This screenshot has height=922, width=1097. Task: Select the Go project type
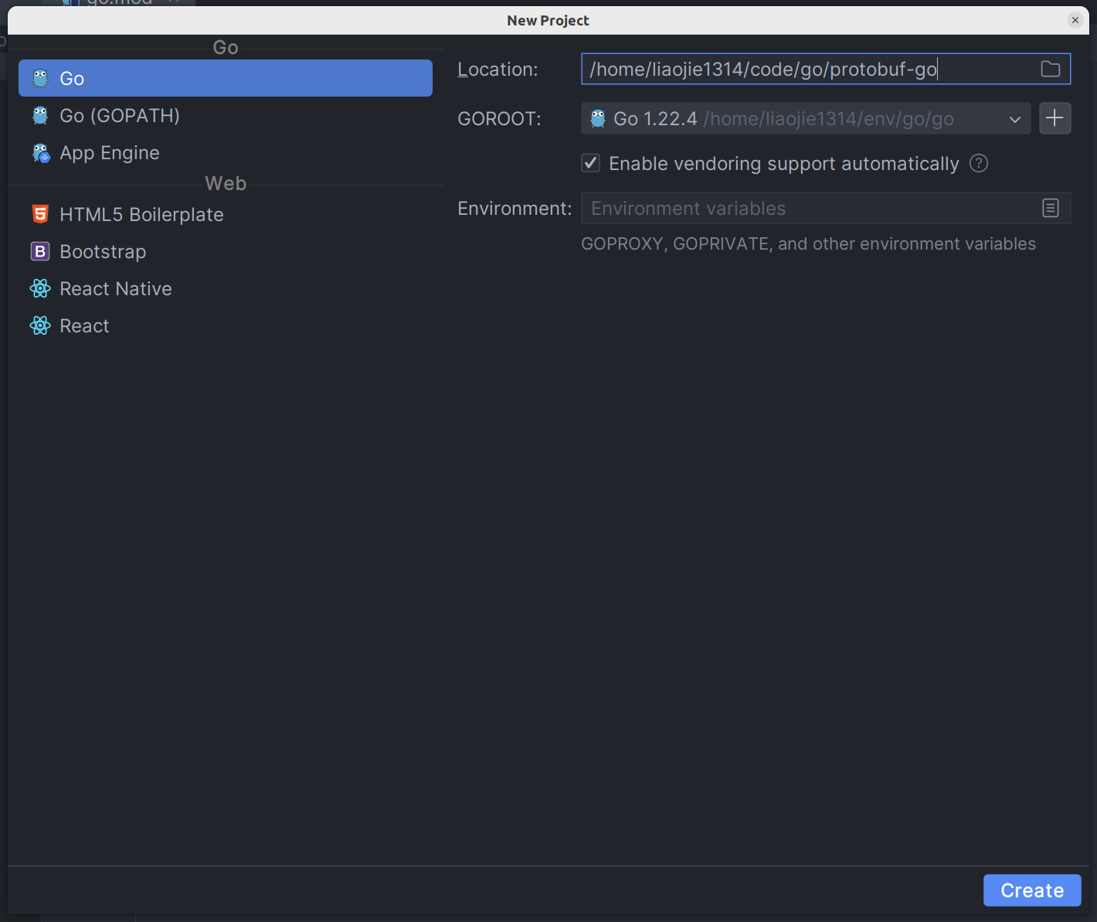click(x=225, y=78)
